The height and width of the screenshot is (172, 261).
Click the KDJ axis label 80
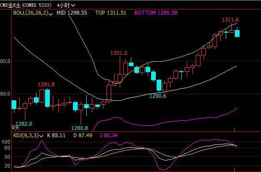point(7,148)
